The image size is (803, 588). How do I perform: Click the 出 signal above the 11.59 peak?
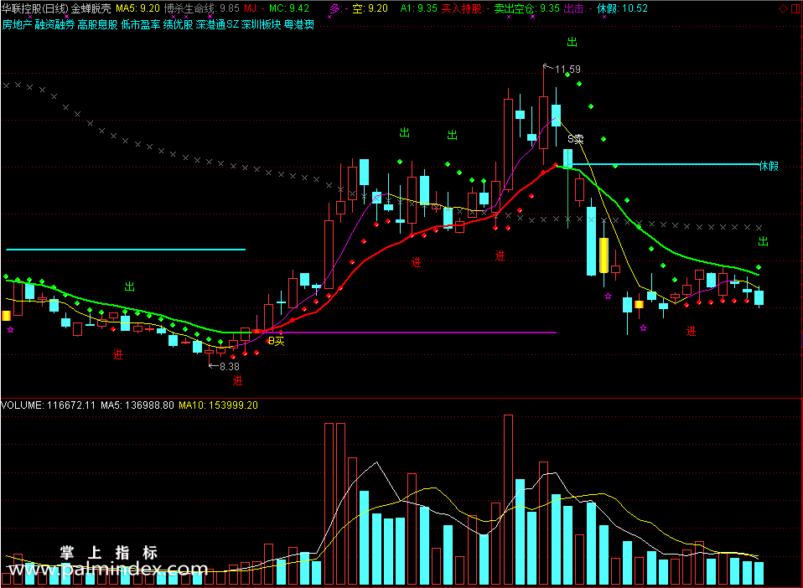coord(572,43)
